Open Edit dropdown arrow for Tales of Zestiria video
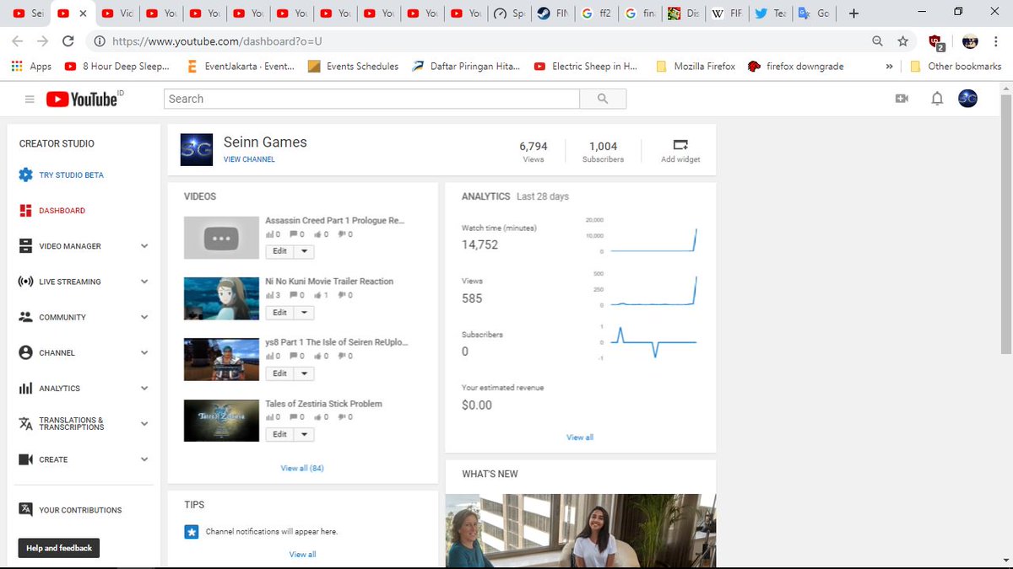The width and height of the screenshot is (1013, 569). [304, 435]
